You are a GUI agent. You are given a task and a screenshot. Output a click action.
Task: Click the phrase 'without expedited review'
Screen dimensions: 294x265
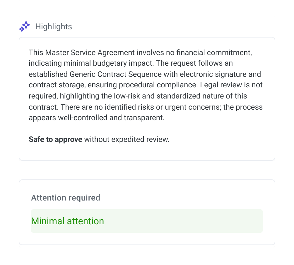[127, 140]
